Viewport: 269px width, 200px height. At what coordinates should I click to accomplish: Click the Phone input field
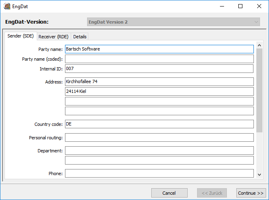[x=159, y=174]
